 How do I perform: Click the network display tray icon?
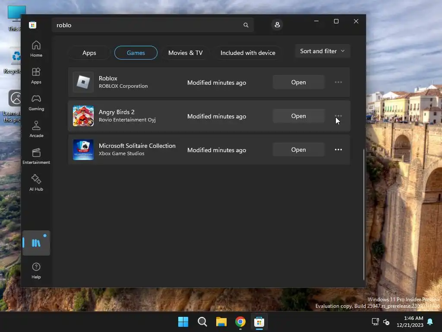376,322
